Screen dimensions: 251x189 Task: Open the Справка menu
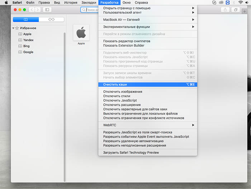pos(141,3)
